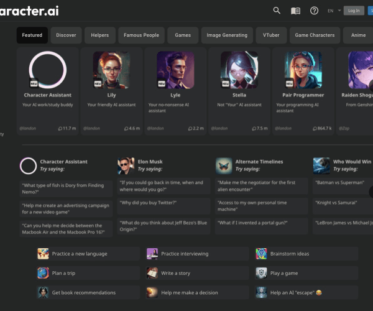373x311 pixels.
Task: Click the Elon Musk avatar thumbnail
Action: pyautogui.click(x=126, y=165)
